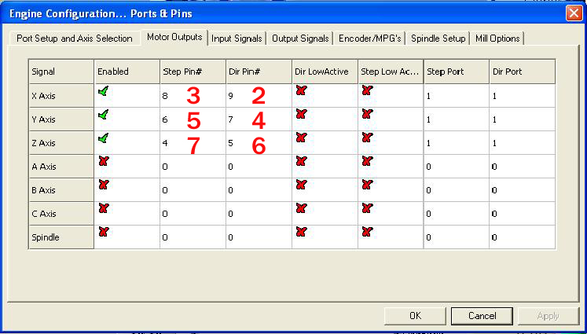
Task: Enable the C Axis motor output
Action: click(104, 208)
